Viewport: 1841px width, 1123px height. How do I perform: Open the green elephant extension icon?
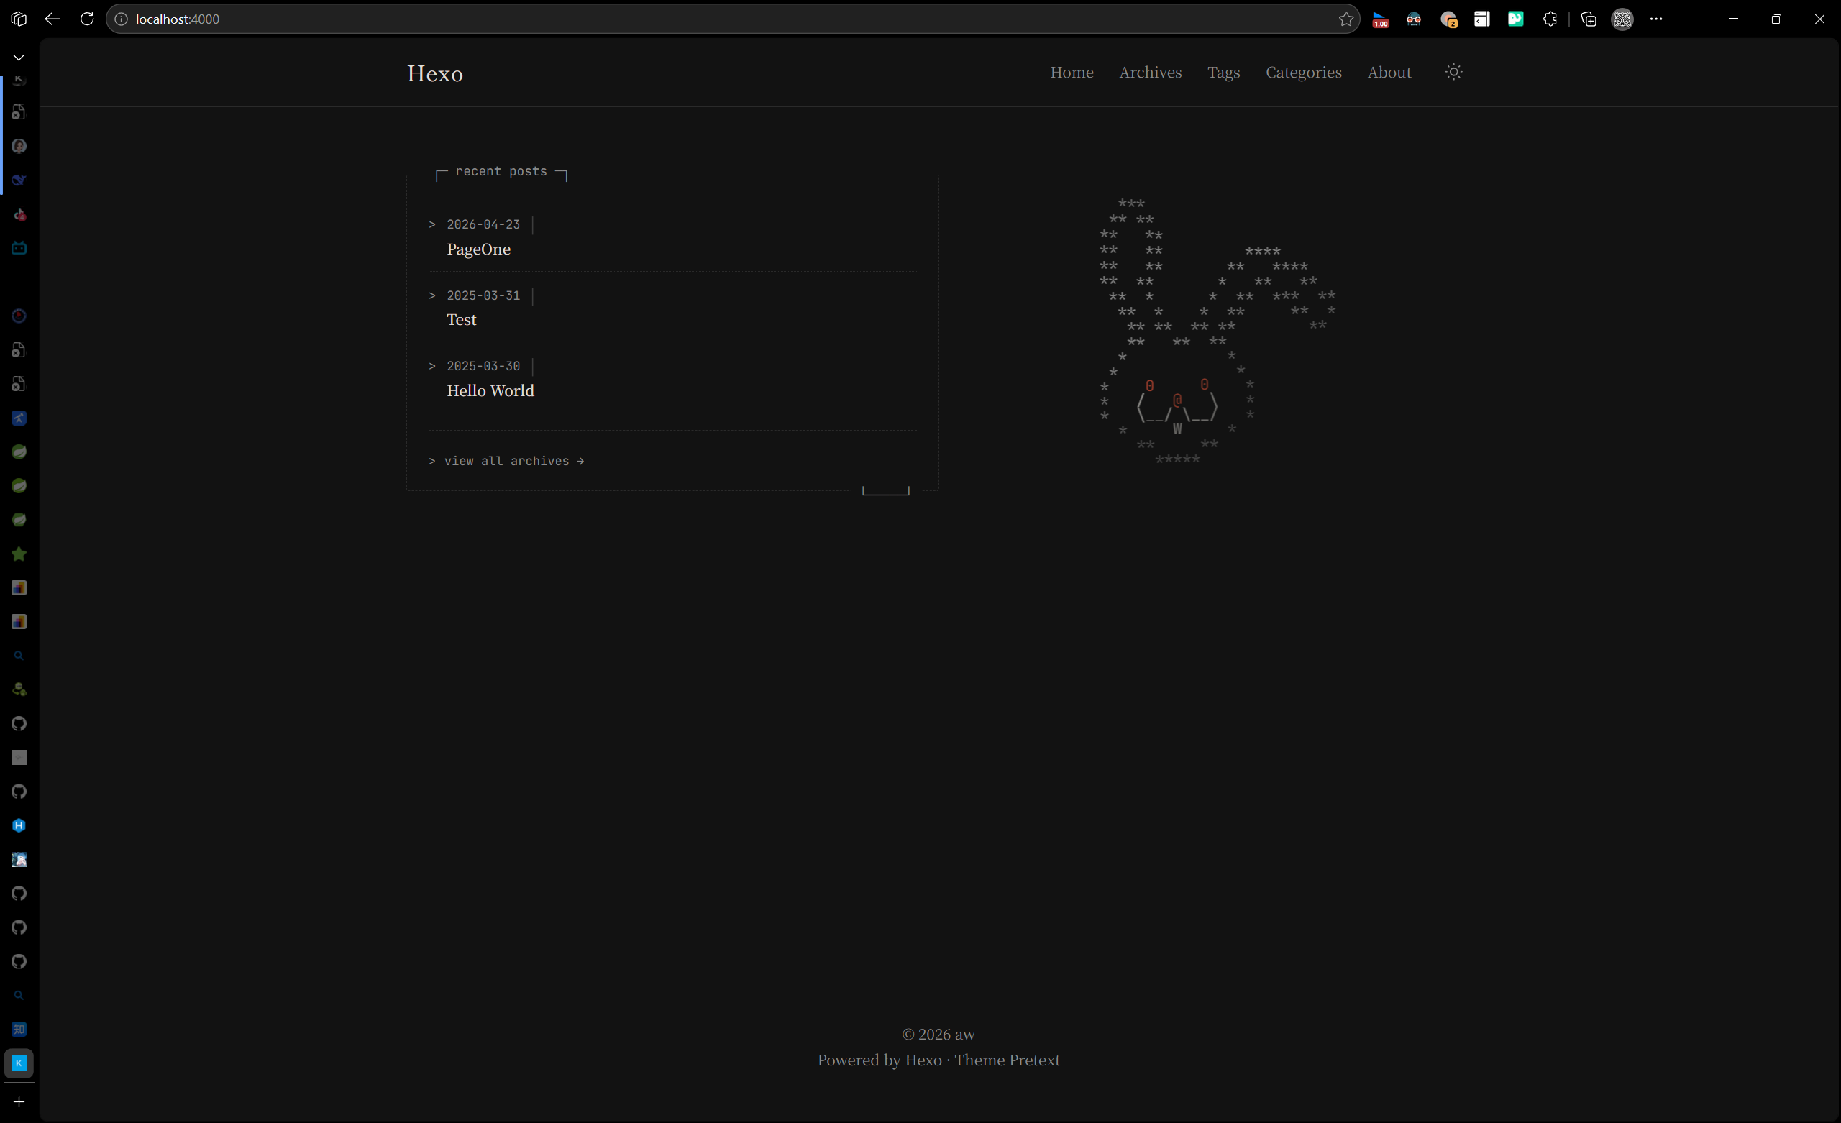1515,19
